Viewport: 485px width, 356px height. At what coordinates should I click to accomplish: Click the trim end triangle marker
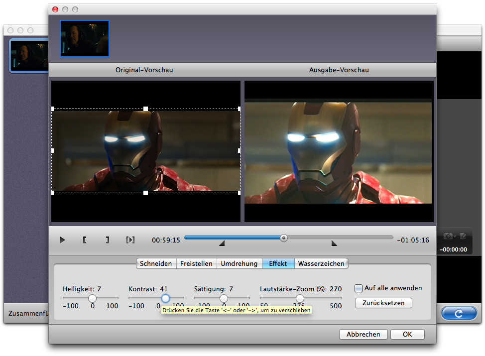click(334, 243)
